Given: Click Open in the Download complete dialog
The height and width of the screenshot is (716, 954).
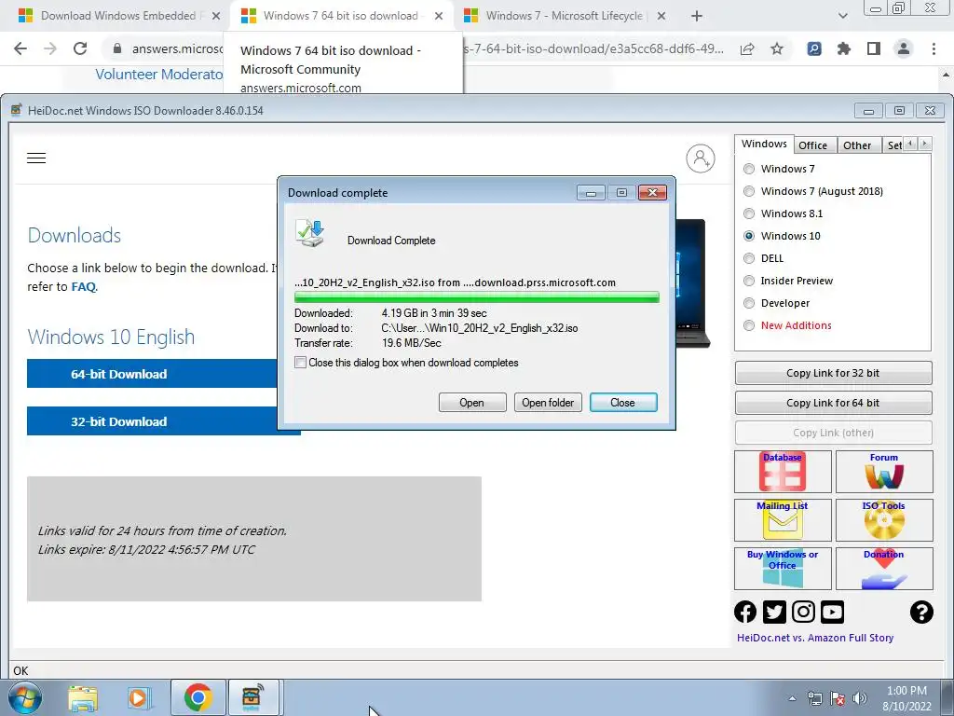Looking at the screenshot, I should click(472, 403).
